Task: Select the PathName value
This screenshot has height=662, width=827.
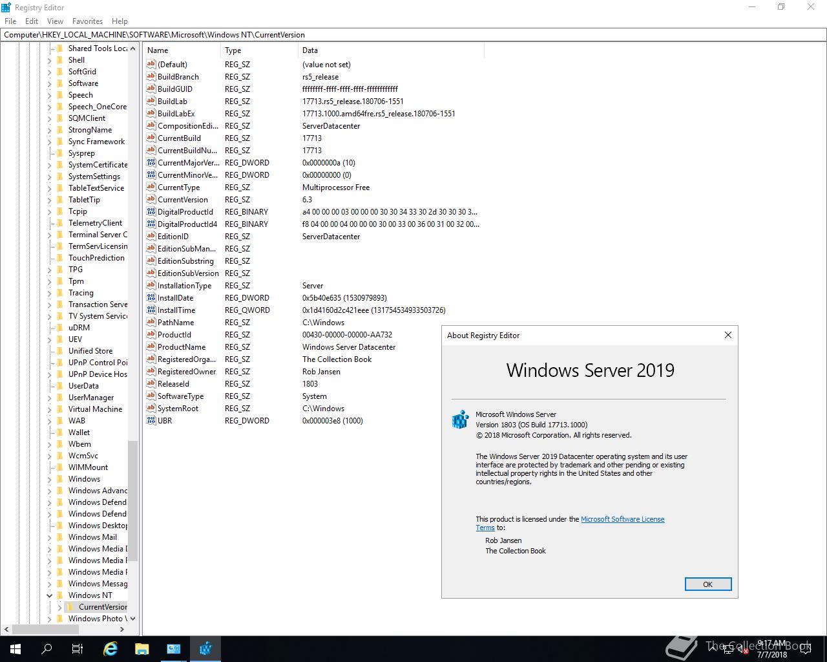Action: [175, 322]
